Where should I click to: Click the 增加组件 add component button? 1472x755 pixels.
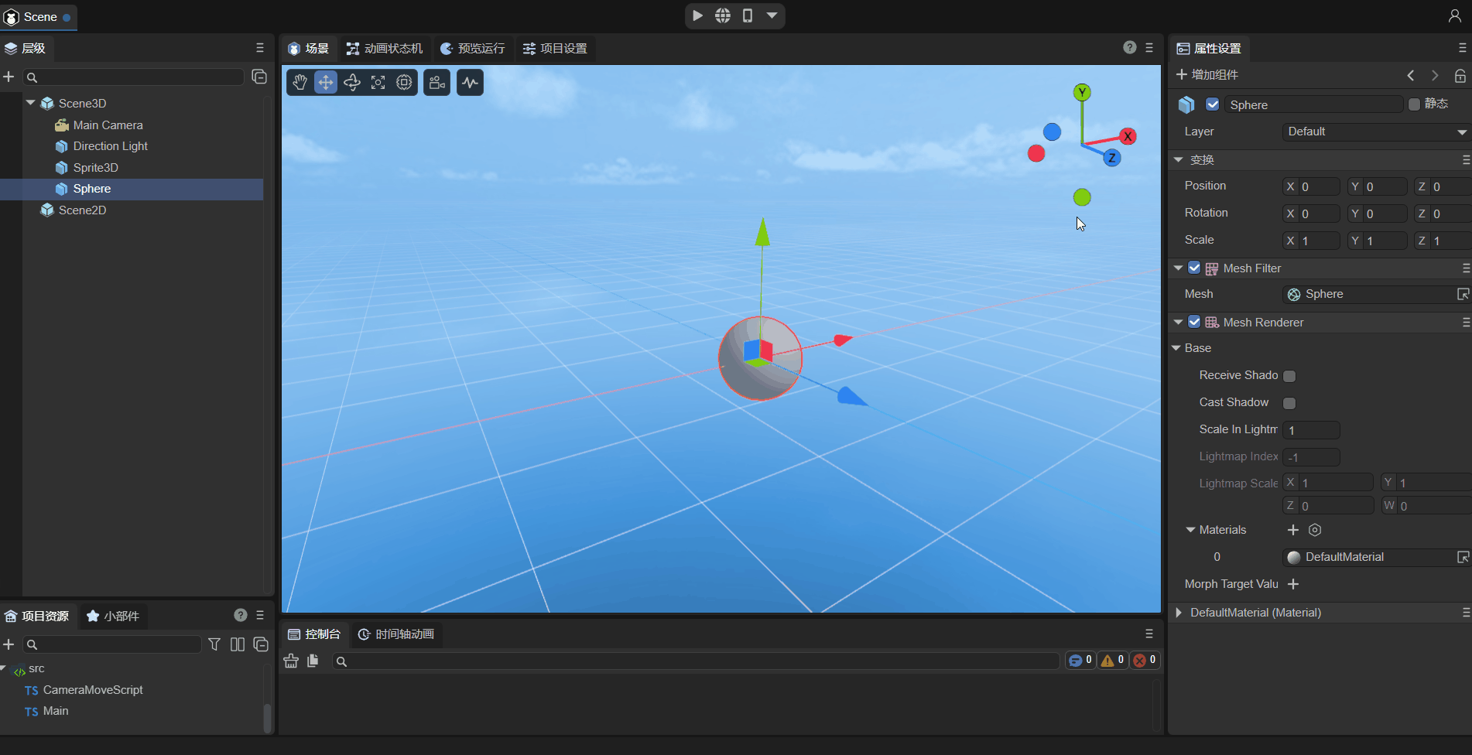click(x=1207, y=75)
